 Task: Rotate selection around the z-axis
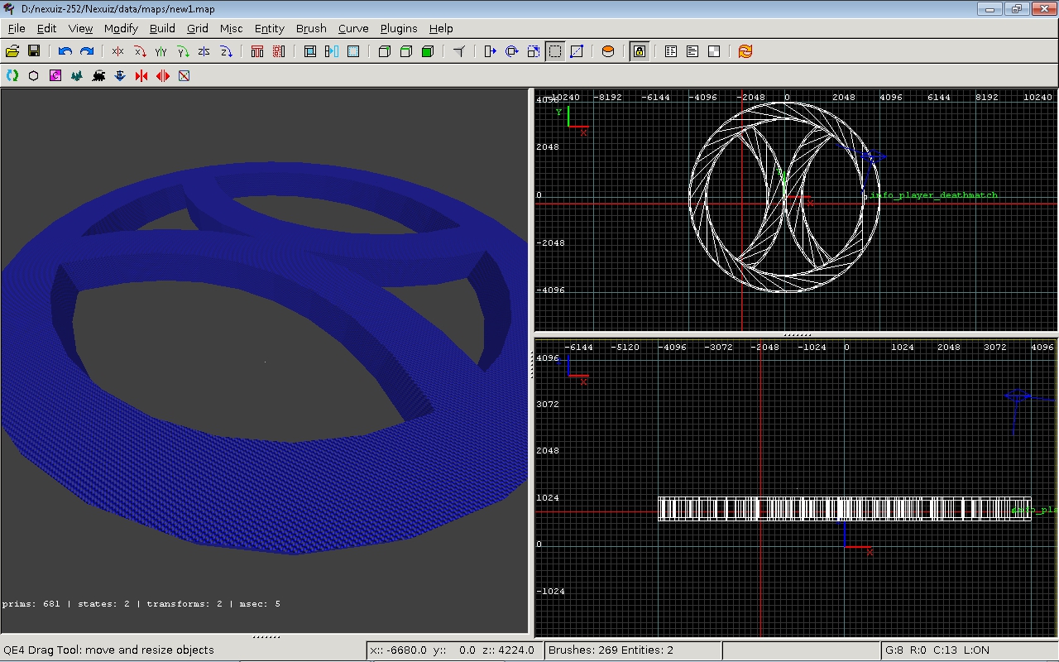(x=226, y=51)
